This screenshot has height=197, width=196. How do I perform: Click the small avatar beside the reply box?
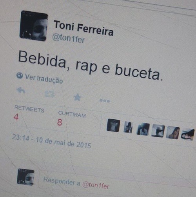(x=26, y=177)
